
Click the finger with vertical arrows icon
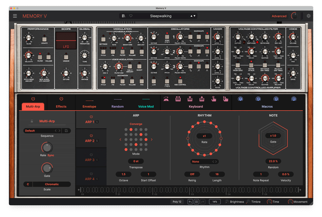tap(225, 99)
